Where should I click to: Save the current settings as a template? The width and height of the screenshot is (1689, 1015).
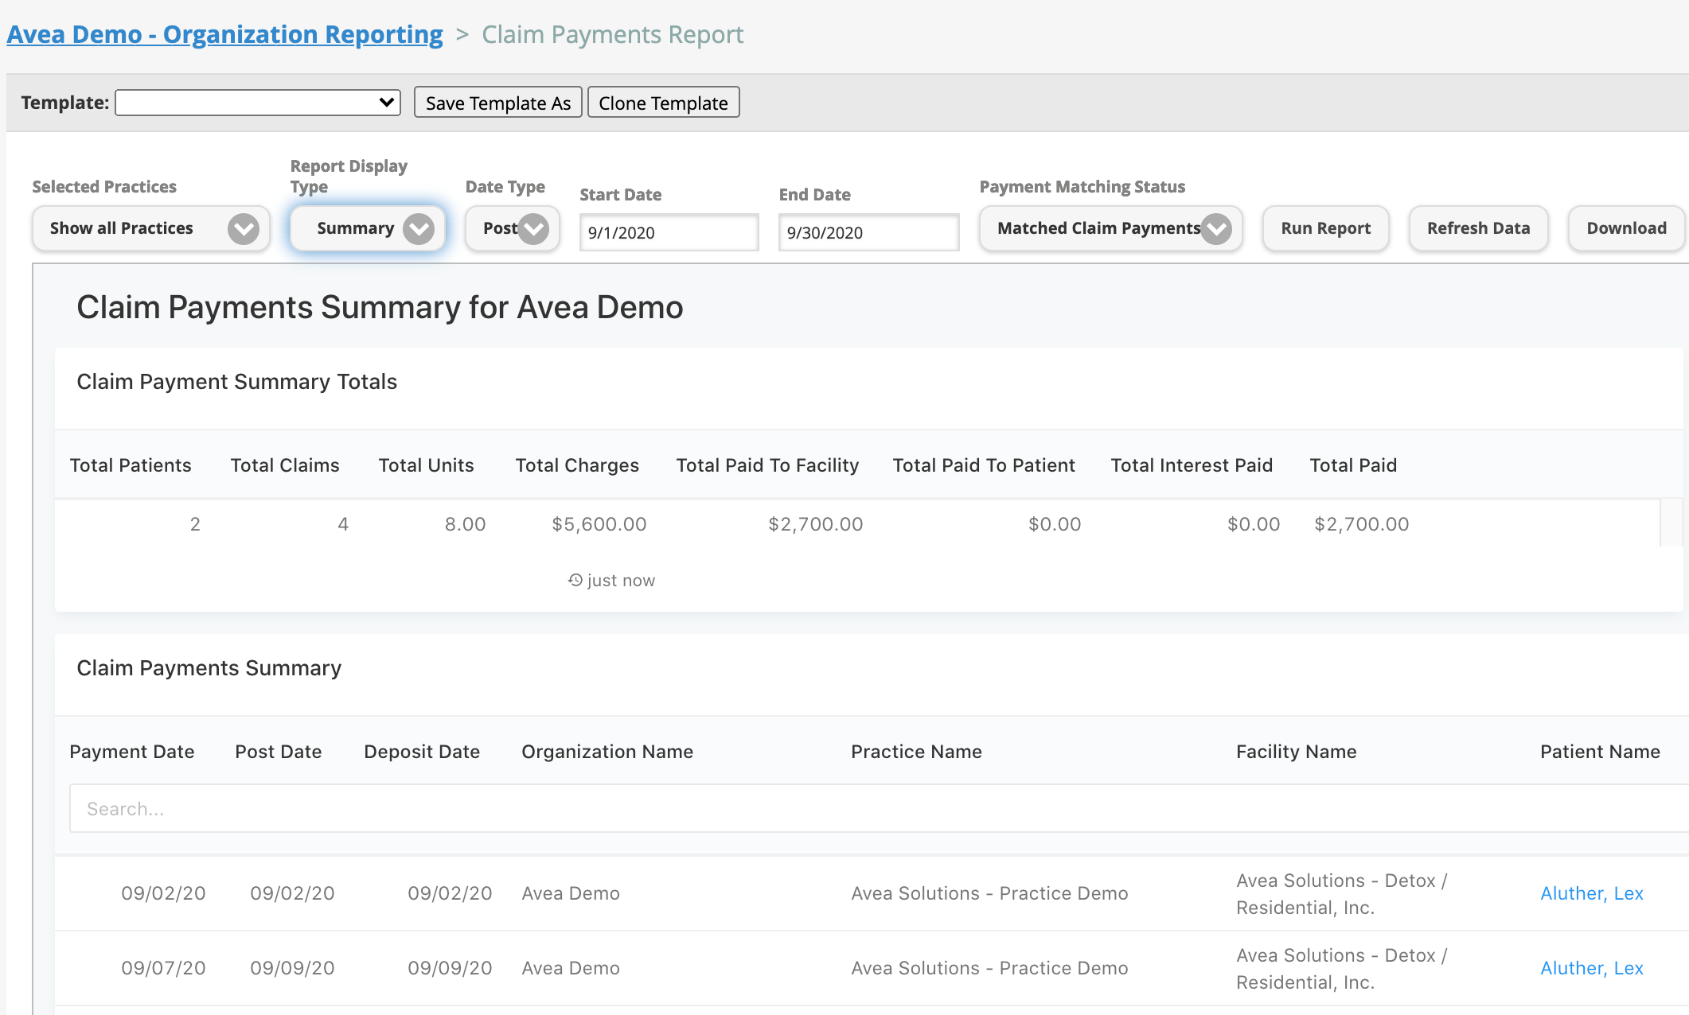point(497,102)
